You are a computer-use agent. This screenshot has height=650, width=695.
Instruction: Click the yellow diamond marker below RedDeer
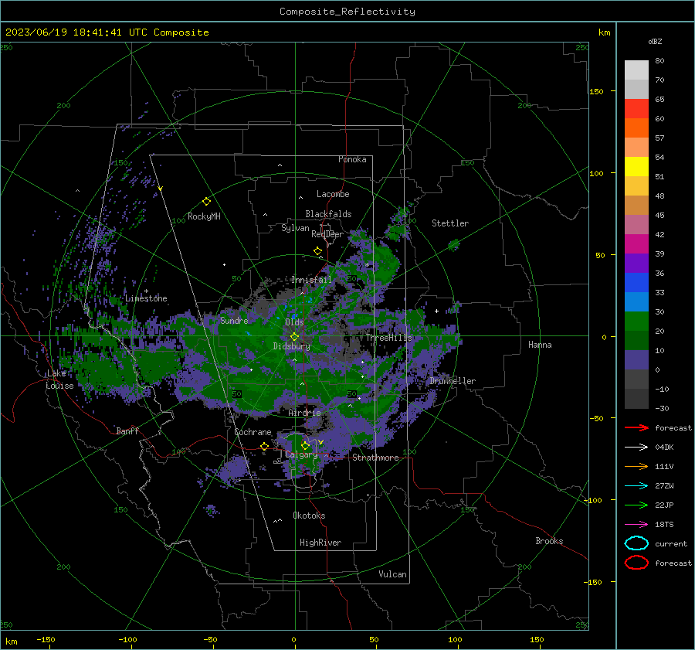318,251
